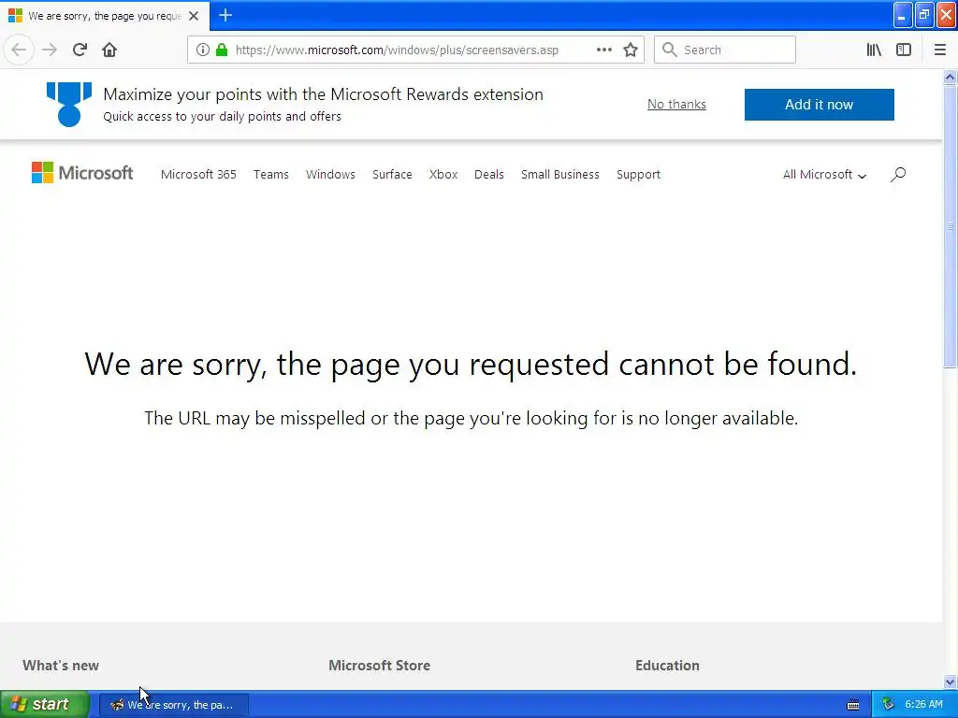Open the Teams nav item
The width and height of the screenshot is (958, 718).
[x=270, y=175]
